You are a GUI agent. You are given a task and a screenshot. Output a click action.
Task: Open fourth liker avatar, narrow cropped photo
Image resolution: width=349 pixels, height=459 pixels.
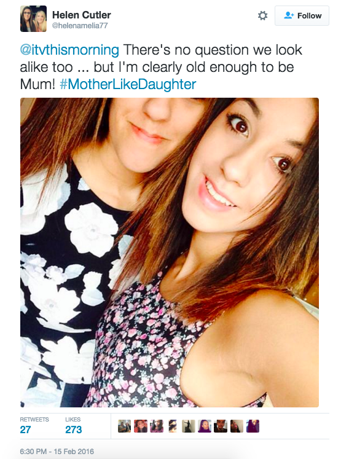[x=173, y=426]
